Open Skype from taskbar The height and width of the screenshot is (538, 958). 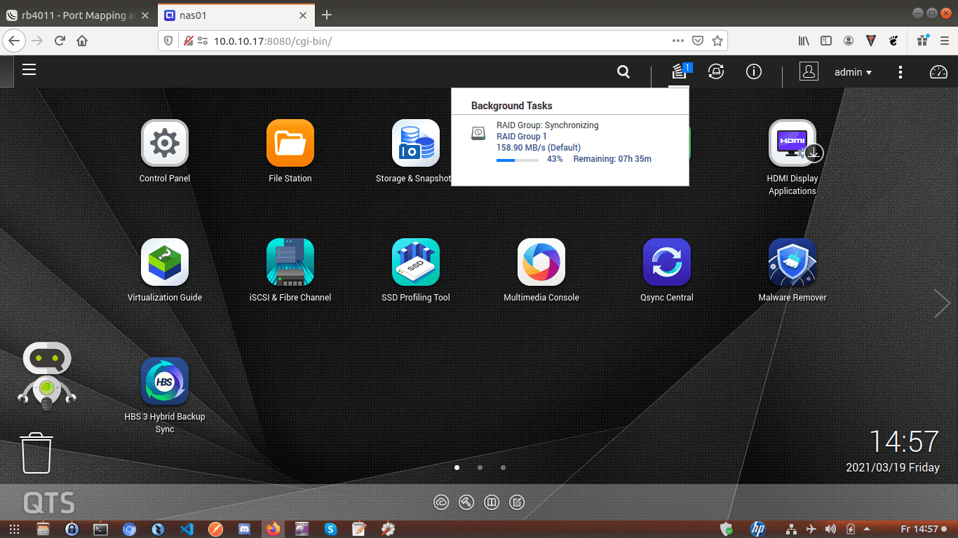(330, 529)
